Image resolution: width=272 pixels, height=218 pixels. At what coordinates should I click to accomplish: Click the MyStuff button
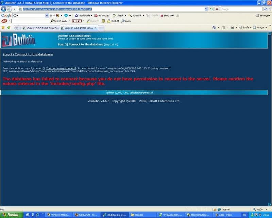click(x=113, y=21)
